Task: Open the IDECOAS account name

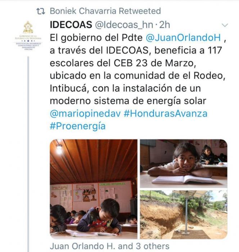Action: (71, 25)
